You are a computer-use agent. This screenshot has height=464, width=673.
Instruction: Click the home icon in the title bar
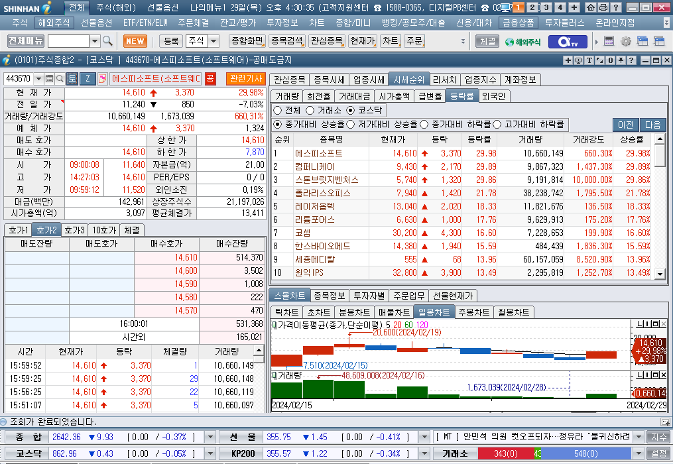pyautogui.click(x=591, y=7)
